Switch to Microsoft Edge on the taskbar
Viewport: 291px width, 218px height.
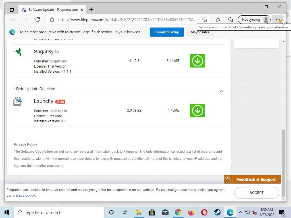[x=230, y=212]
